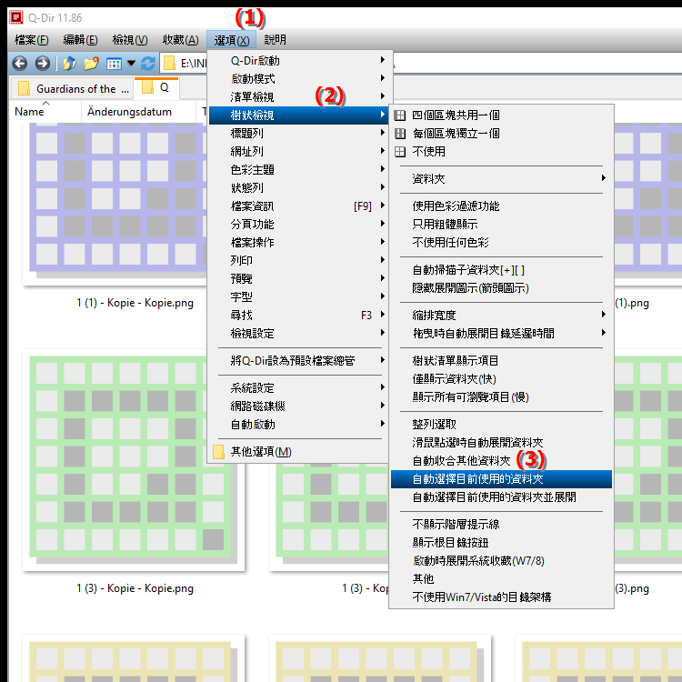This screenshot has width=682, height=682.
Task: Open the 檢視設定 submenu
Action: pyautogui.click(x=299, y=334)
